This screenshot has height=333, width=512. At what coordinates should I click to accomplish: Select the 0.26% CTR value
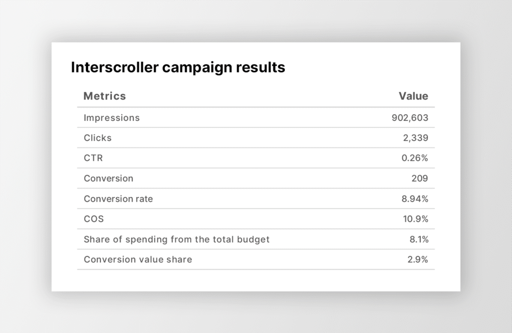pos(414,158)
